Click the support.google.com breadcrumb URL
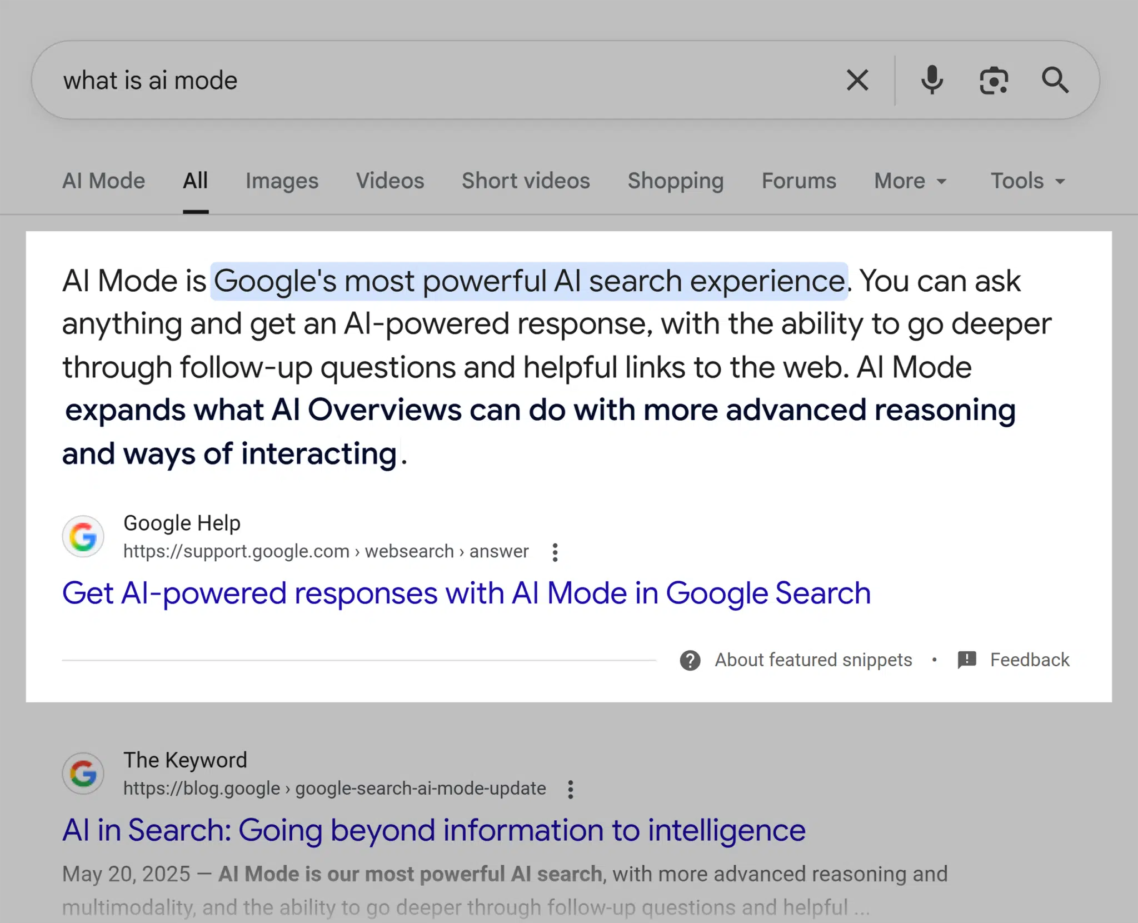The height and width of the screenshot is (923, 1138). pos(326,551)
